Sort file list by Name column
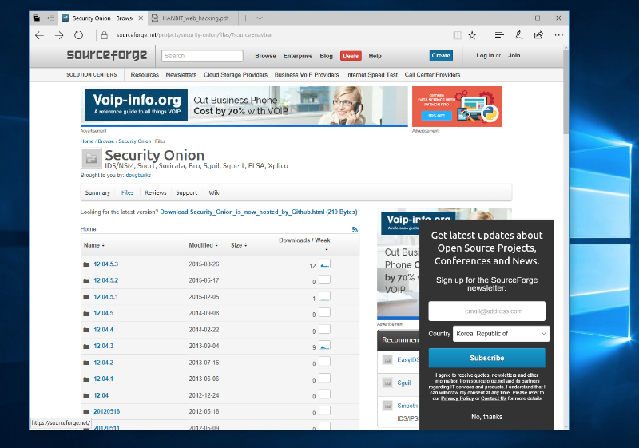The width and height of the screenshot is (639, 448). pos(94,245)
